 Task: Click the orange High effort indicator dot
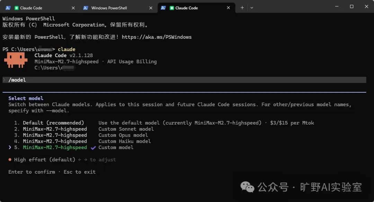pyautogui.click(x=10, y=159)
